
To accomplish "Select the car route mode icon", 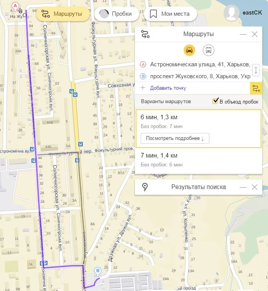I will pyautogui.click(x=189, y=50).
